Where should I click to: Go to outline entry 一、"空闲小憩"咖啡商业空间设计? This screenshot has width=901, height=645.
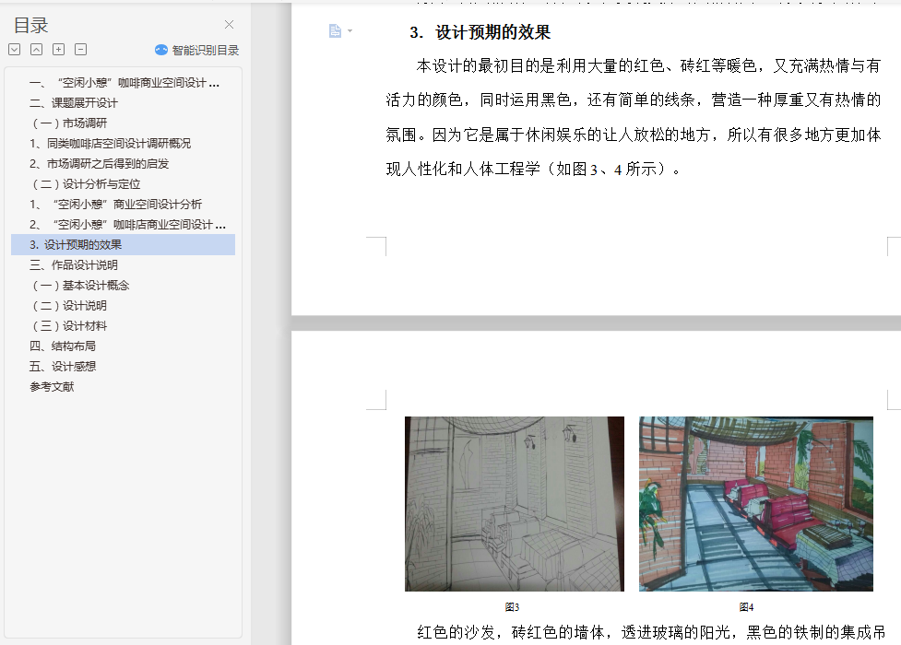pyautogui.click(x=124, y=83)
